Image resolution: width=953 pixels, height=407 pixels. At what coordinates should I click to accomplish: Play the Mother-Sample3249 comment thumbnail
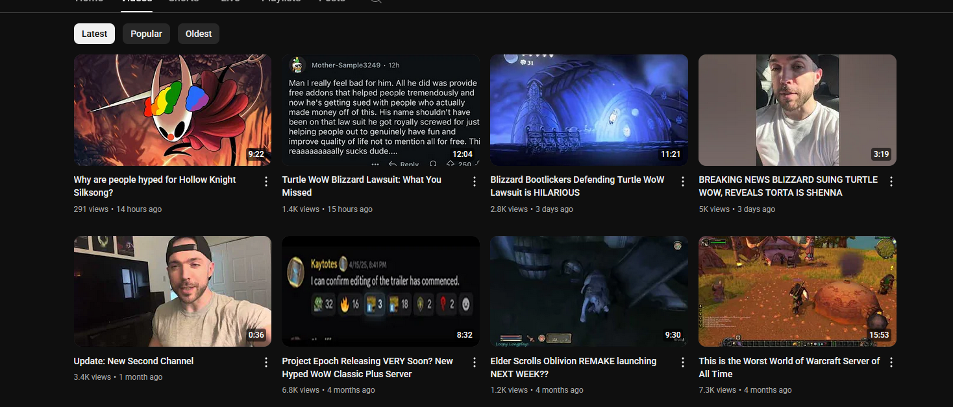coord(381,110)
